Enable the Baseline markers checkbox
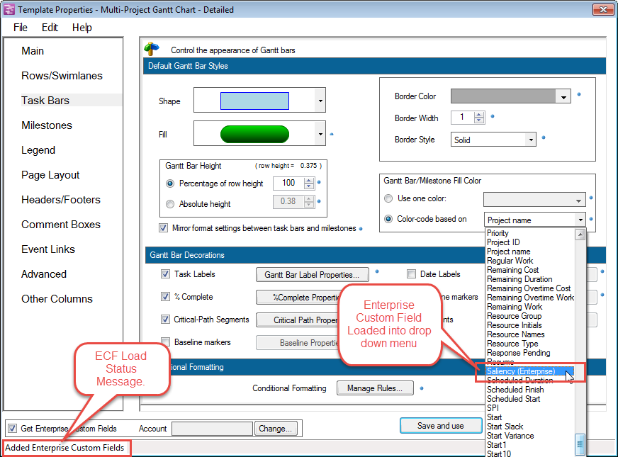 tap(165, 342)
